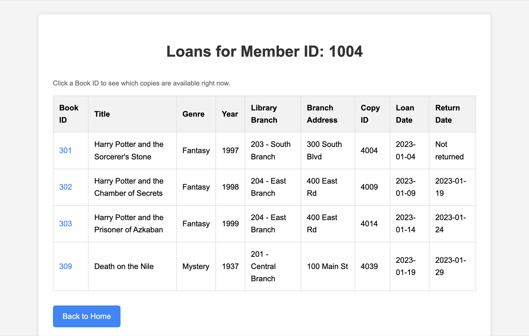Click '203 - South Branch' cell
Screen dimensions: 529x336
click(273, 150)
